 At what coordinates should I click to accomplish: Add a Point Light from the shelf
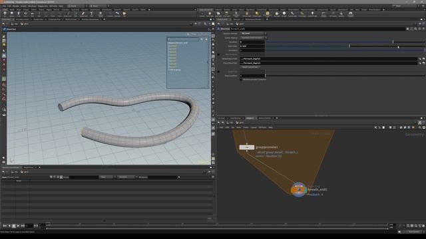click(210, 14)
